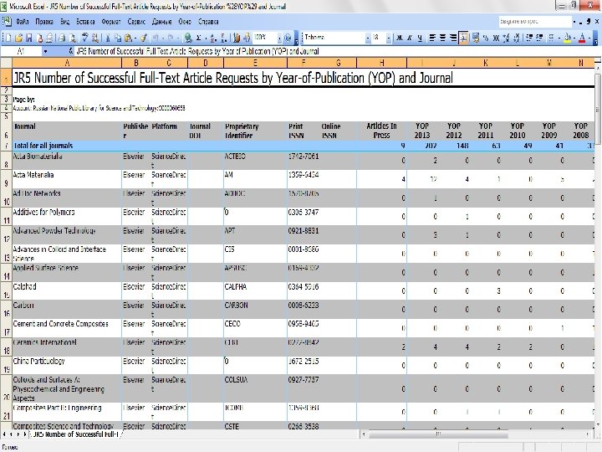
Task: Apply the yellow fill color
Action: tap(568, 38)
